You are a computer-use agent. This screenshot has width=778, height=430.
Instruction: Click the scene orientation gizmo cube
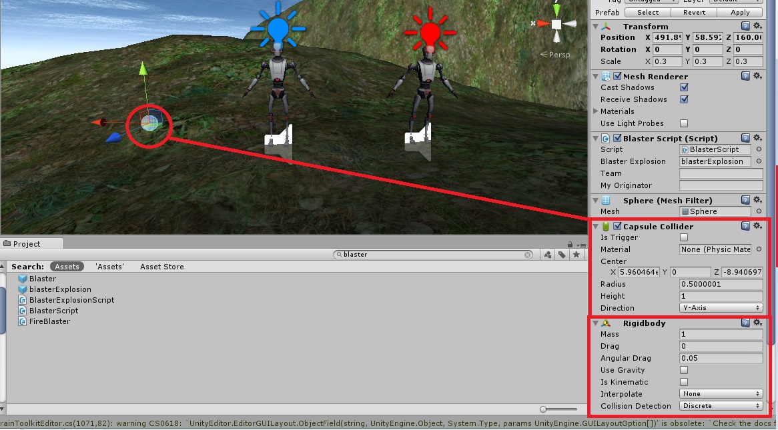(x=556, y=24)
